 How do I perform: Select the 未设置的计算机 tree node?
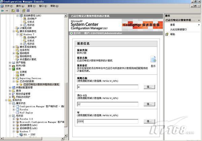[x=28, y=59]
